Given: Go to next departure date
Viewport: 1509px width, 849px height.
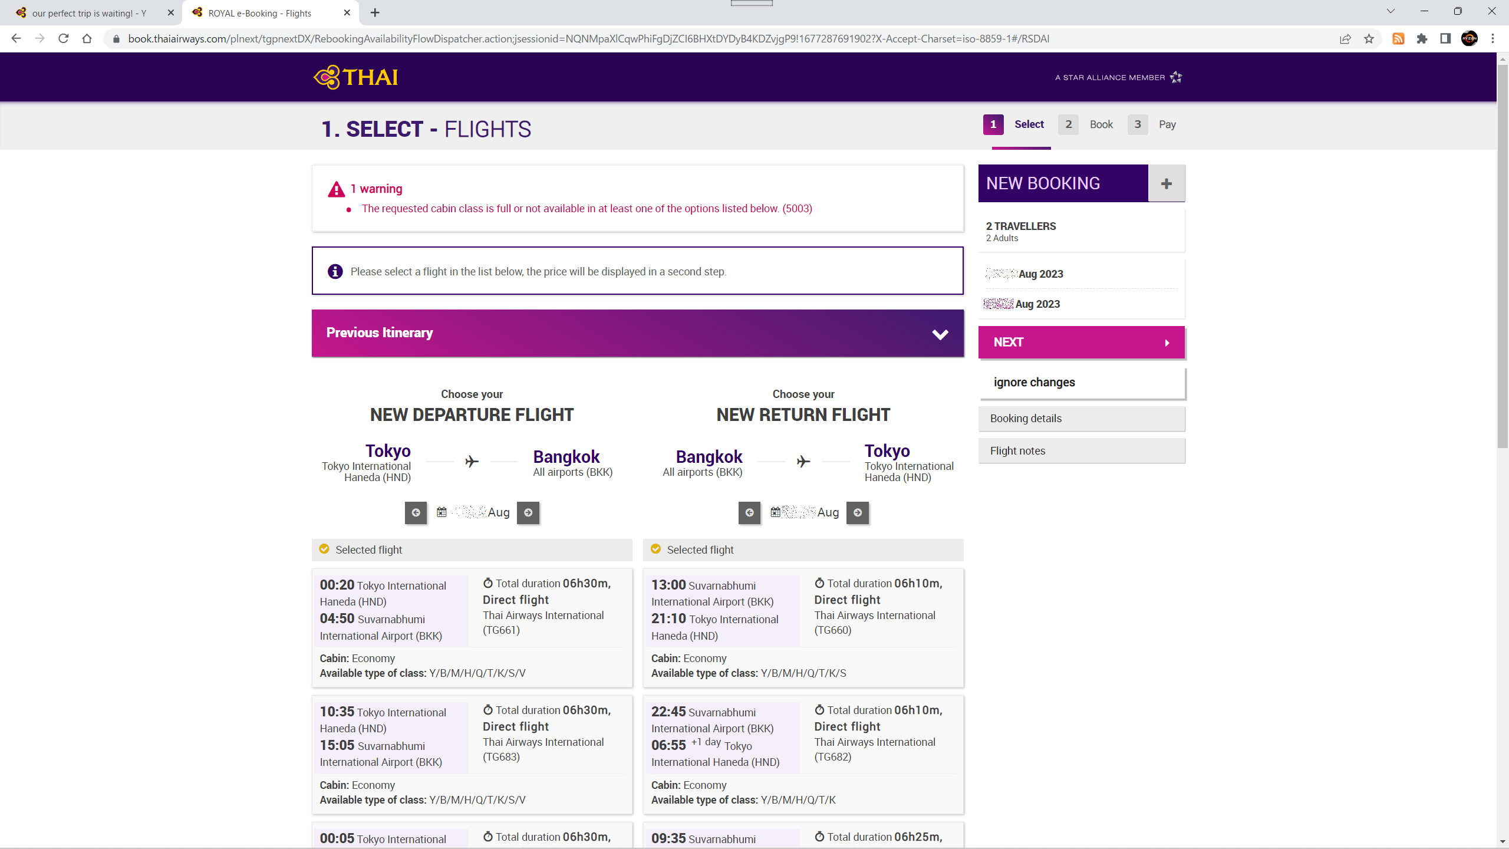Looking at the screenshot, I should 528,512.
